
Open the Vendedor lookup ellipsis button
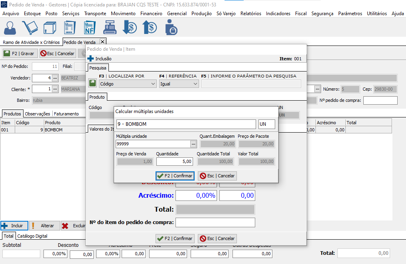tap(55, 78)
